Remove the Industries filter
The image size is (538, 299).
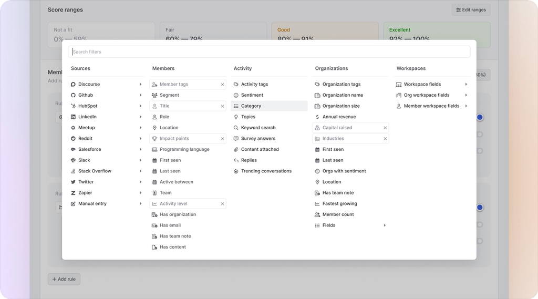[x=385, y=139]
